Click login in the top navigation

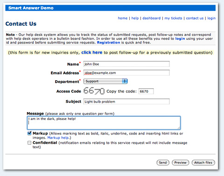(211, 18)
